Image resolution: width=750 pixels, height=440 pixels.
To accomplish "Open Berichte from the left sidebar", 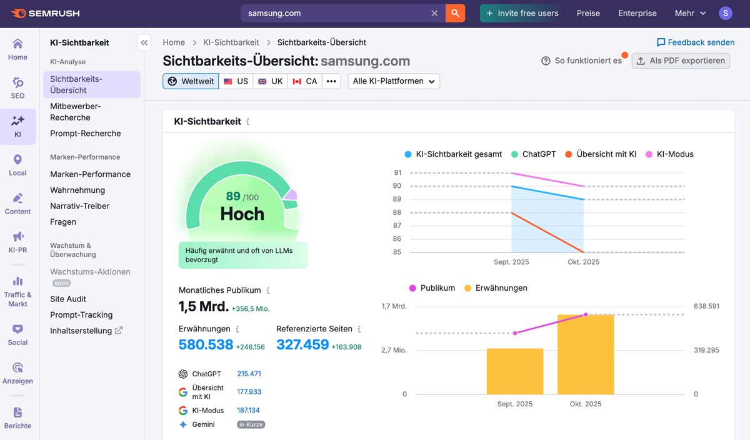I will coord(17,417).
